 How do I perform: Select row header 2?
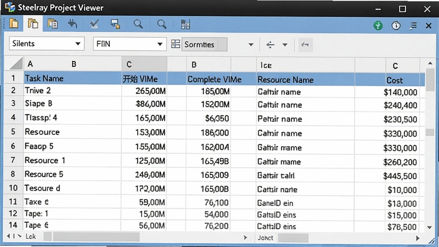point(13,91)
